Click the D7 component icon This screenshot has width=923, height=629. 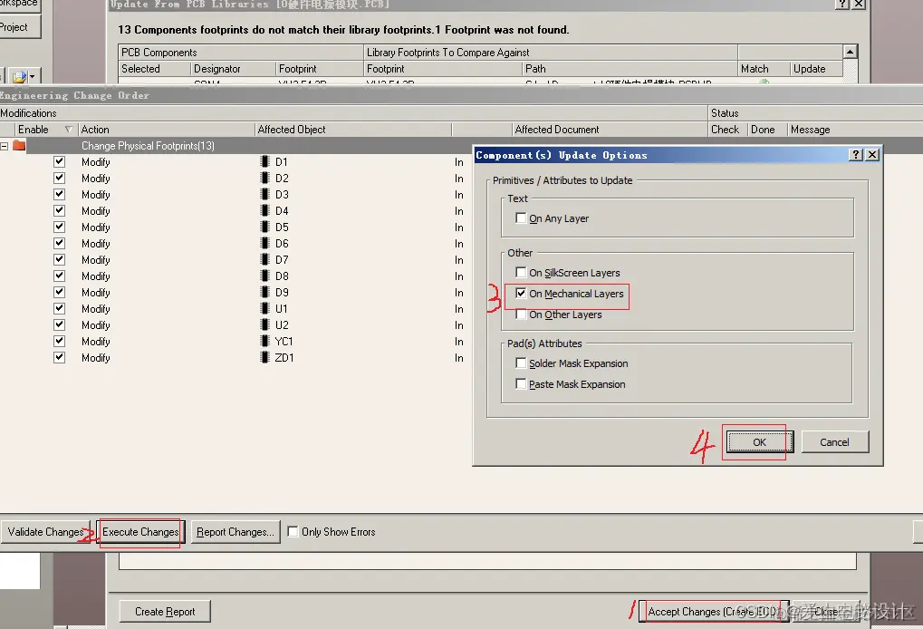pyautogui.click(x=264, y=260)
